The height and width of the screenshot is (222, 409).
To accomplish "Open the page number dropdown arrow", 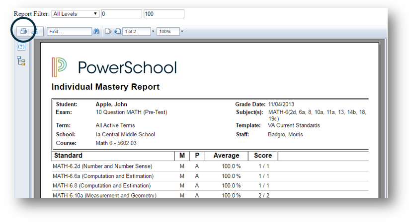I will pyautogui.click(x=153, y=31).
